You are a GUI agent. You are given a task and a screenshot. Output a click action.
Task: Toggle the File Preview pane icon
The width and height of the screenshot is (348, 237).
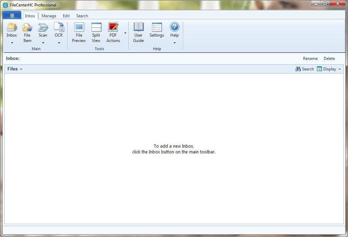point(79,27)
